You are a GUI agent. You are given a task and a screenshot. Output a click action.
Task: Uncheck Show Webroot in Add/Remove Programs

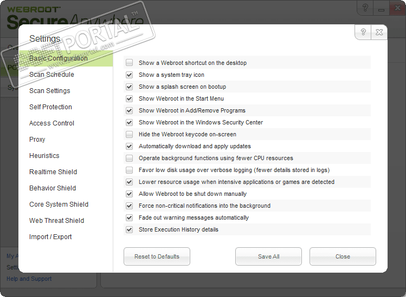(129, 110)
